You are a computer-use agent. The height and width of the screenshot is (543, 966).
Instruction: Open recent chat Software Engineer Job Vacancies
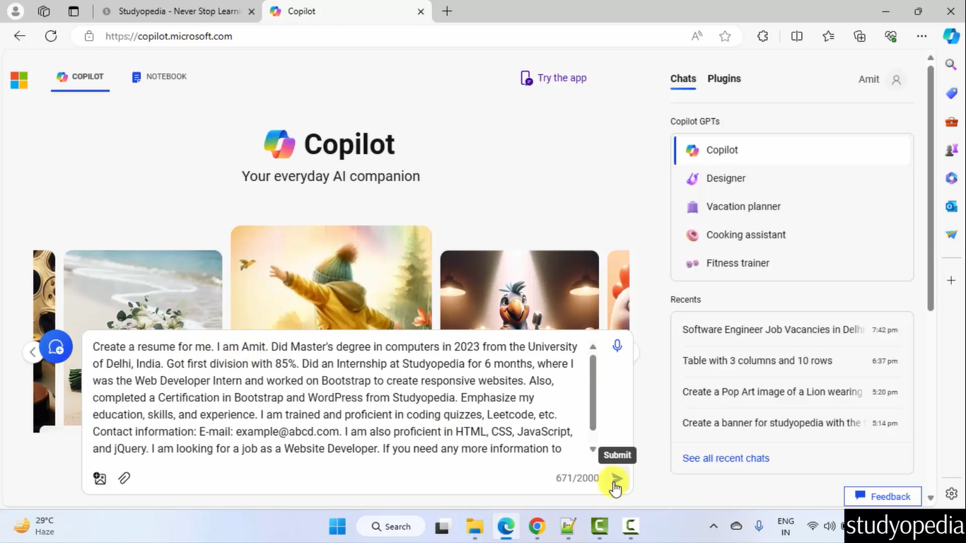[791, 329]
